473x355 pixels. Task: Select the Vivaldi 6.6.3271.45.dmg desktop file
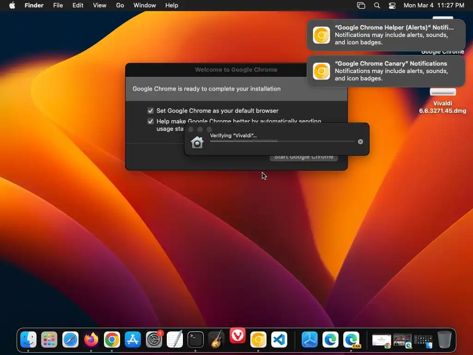[x=443, y=101]
